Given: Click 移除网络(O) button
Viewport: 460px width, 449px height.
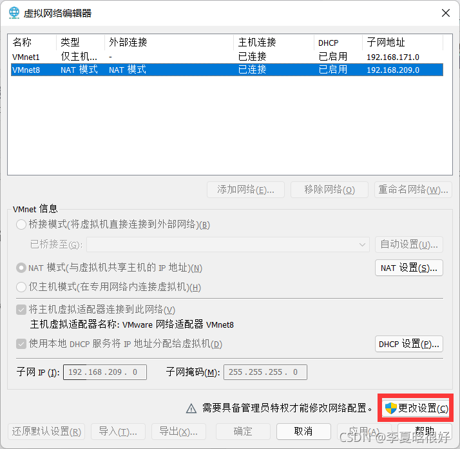Looking at the screenshot, I should (329, 190).
